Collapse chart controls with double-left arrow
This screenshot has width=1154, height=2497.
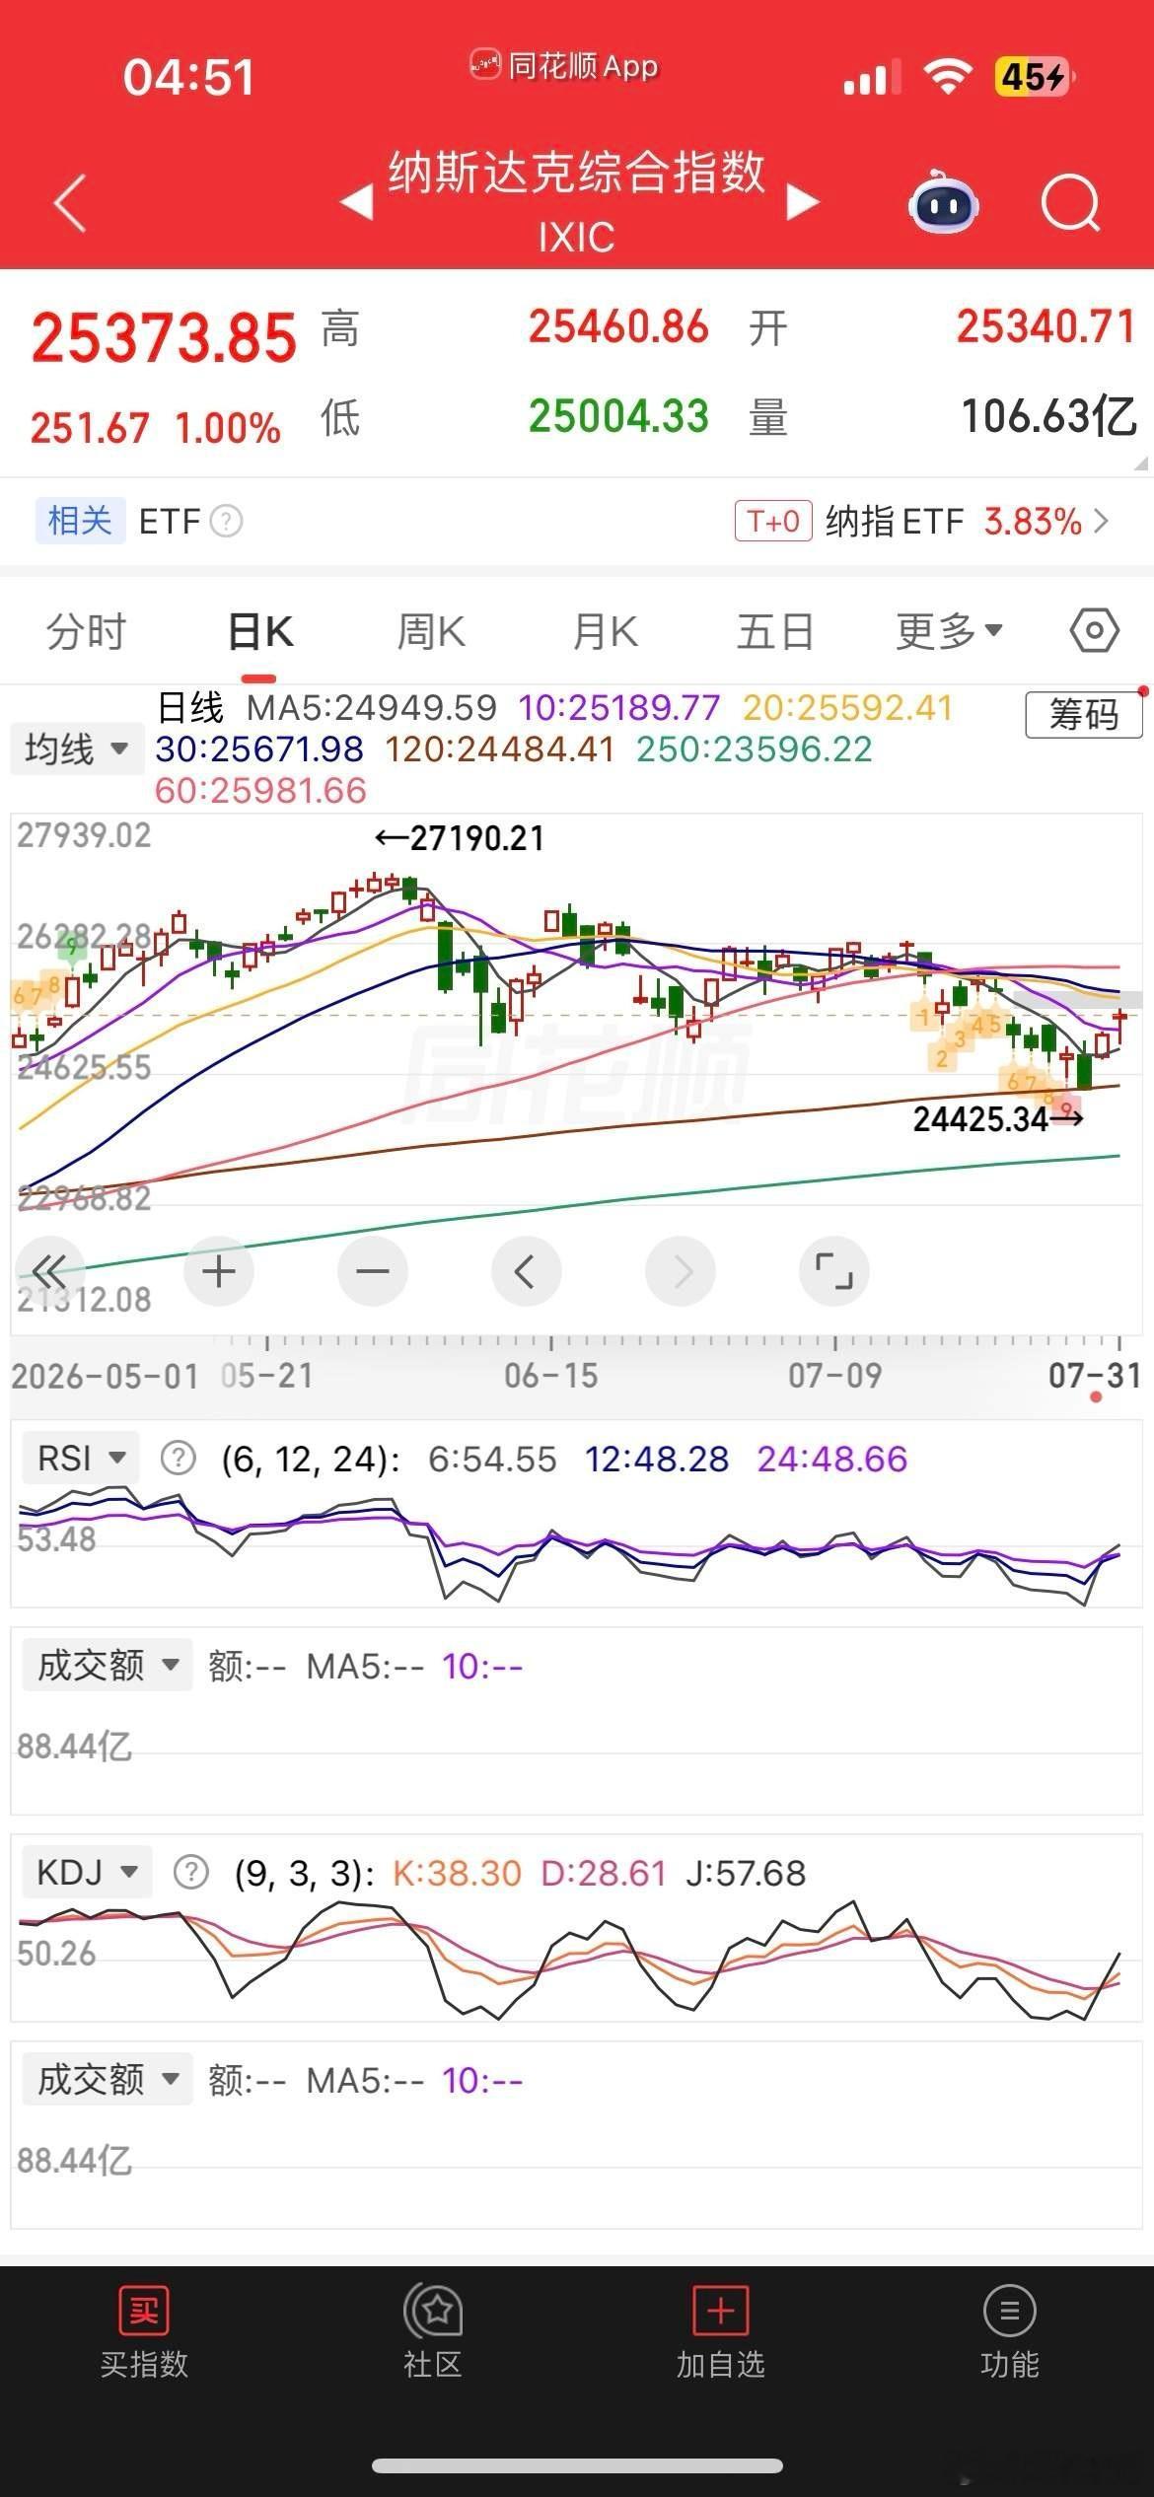[50, 1270]
